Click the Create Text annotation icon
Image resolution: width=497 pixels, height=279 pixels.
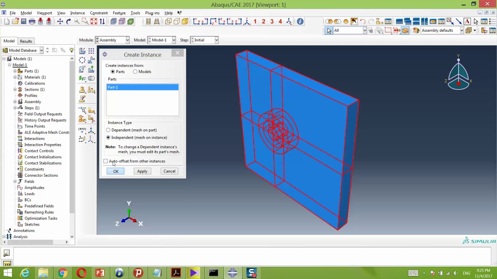[x=467, y=22]
